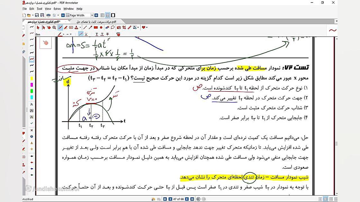Go to next page button
Image resolution: width=360 pixels, height=202 pixels.
187,199
